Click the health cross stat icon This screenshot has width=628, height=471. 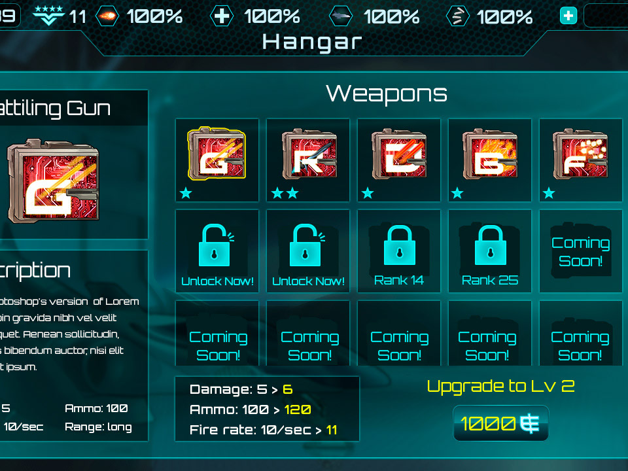[222, 16]
